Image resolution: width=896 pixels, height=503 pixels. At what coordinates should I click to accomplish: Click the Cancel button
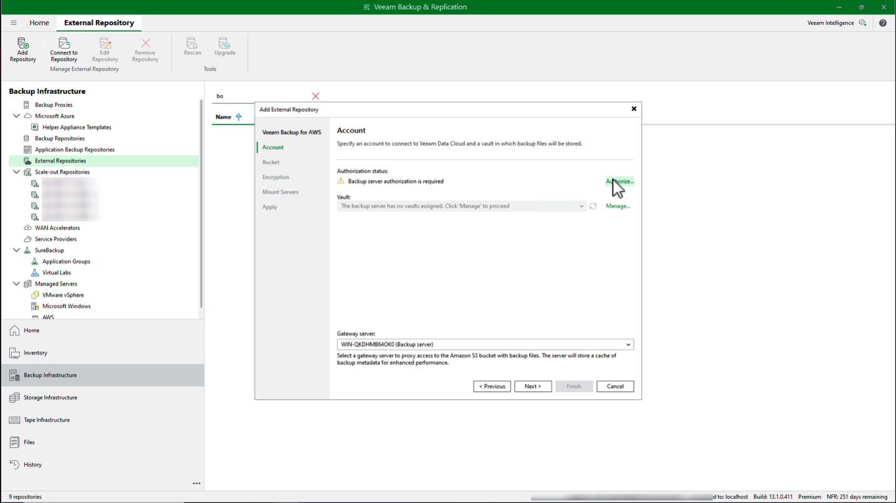(x=615, y=386)
